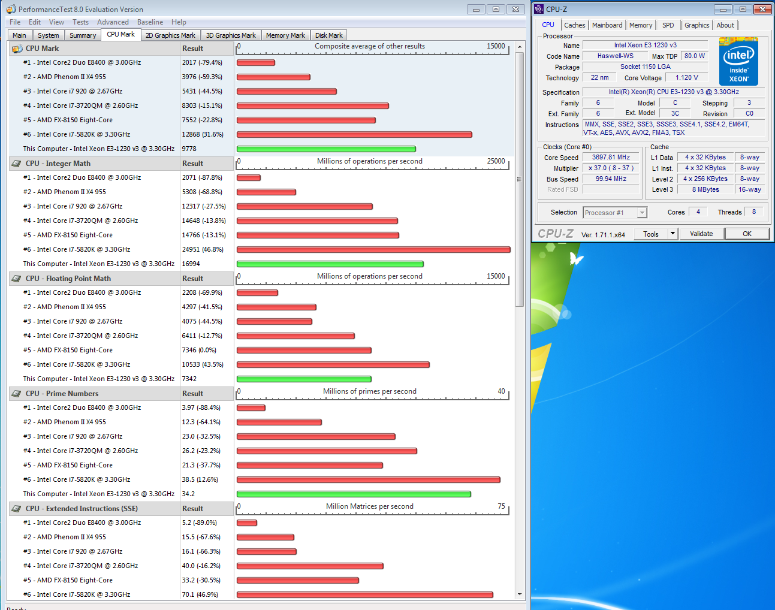Open the Caches tab in CPU-Z
Viewport: 775px width, 610px height.
[574, 25]
